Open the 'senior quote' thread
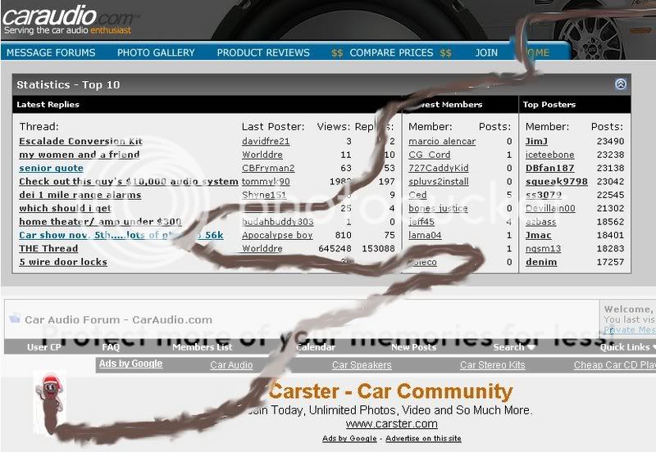The image size is (656, 452). pyautogui.click(x=51, y=168)
